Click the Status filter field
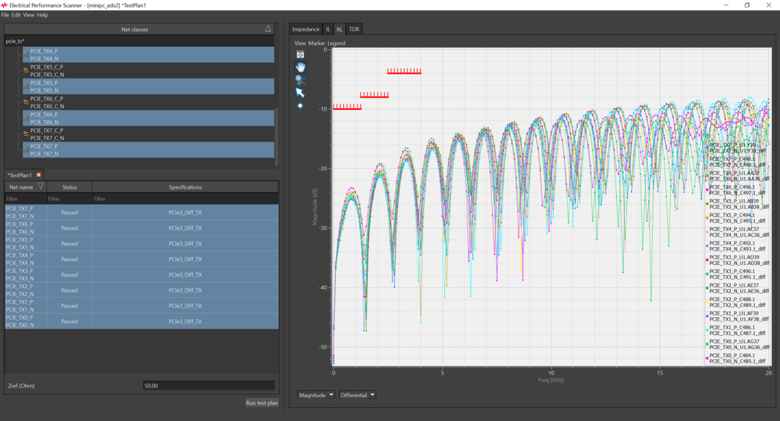The image size is (780, 421). click(69, 199)
